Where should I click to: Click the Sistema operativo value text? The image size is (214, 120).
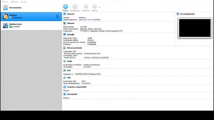pos(90,20)
